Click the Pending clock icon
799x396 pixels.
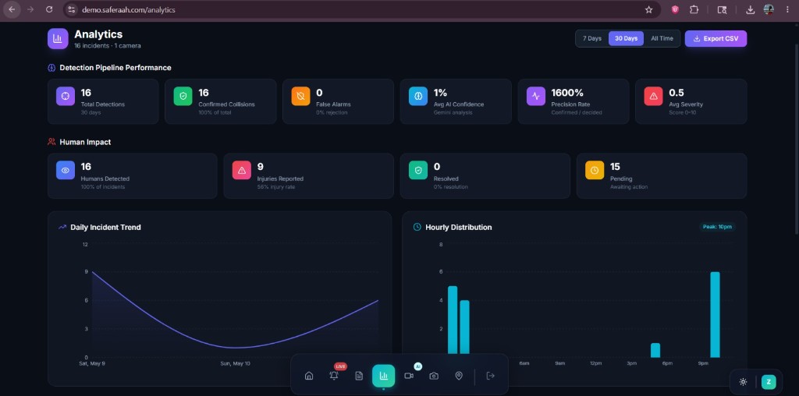[594, 170]
